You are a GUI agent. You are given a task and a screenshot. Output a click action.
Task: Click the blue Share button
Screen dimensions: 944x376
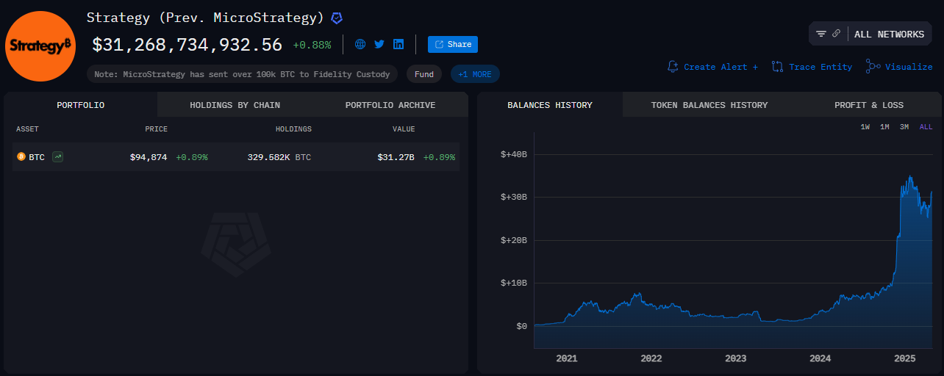pos(453,44)
